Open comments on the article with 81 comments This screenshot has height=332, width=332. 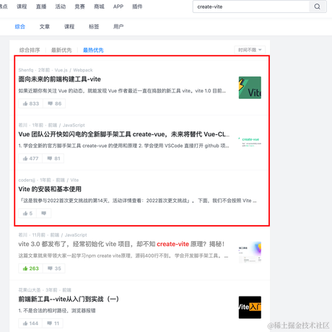tap(53, 158)
